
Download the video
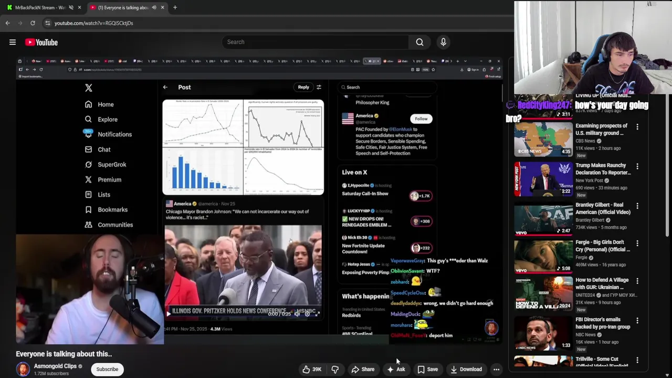click(466, 370)
